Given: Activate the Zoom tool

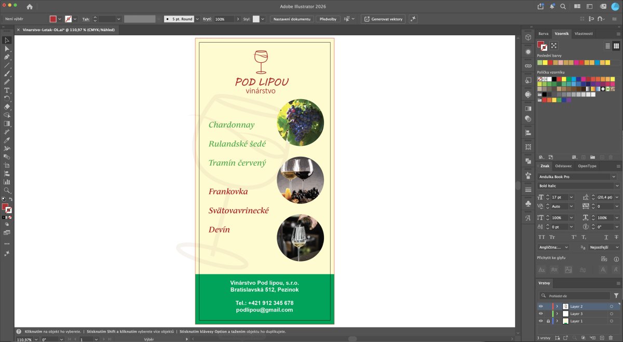Looking at the screenshot, I should point(7,190).
